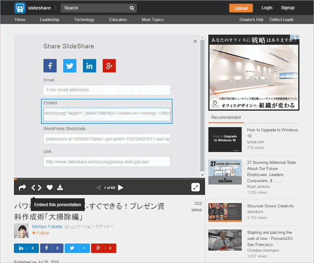Viewport: 314px width, 263px height.
Task: Follow Michiyo Fukada
Action: (41, 233)
